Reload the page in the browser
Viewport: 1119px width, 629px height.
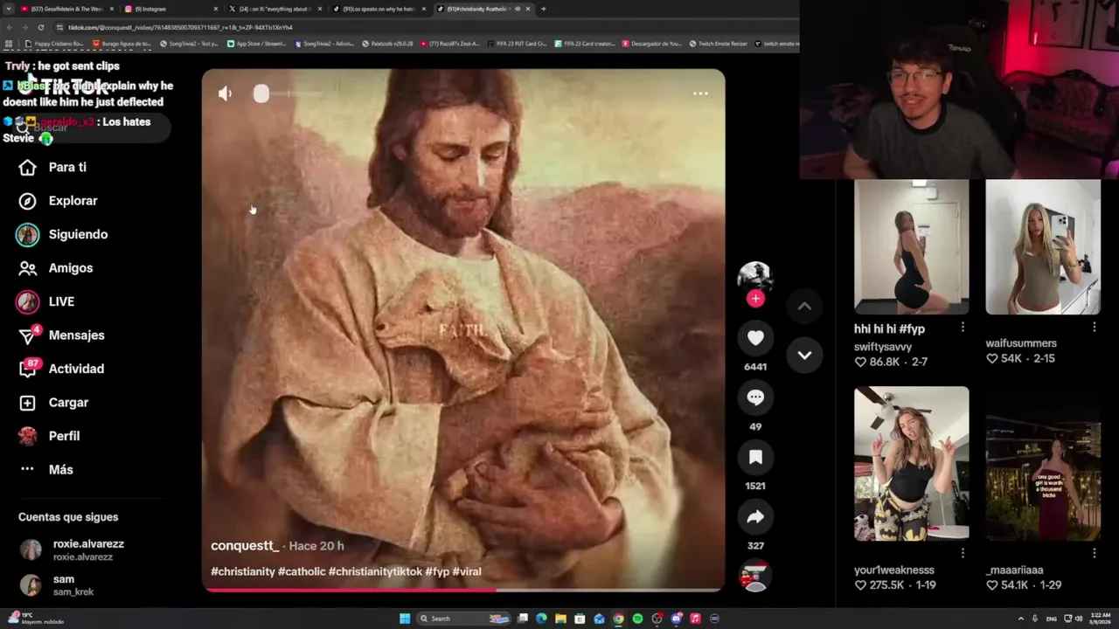click(x=41, y=27)
